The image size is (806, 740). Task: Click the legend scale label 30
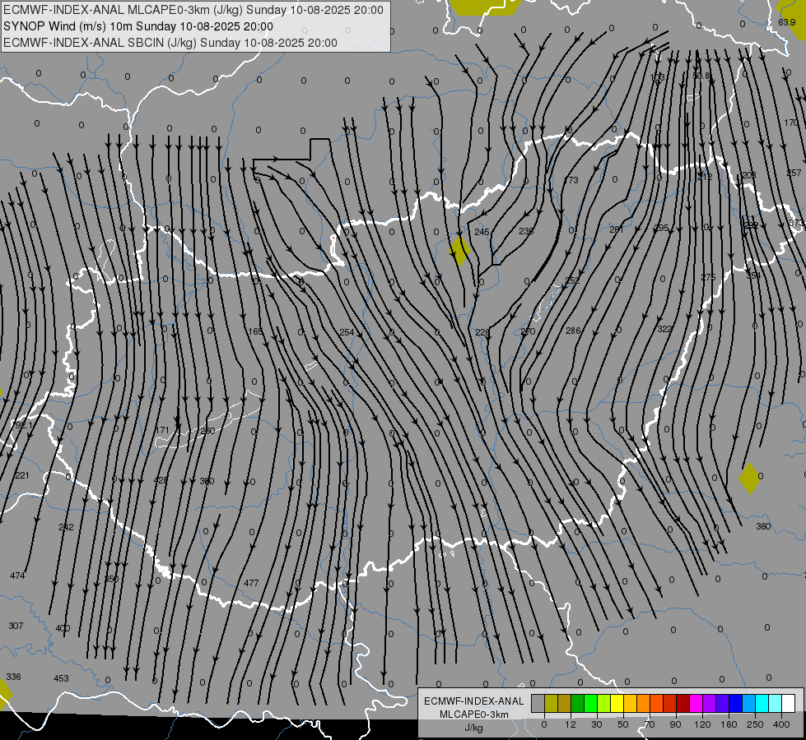[x=596, y=724]
